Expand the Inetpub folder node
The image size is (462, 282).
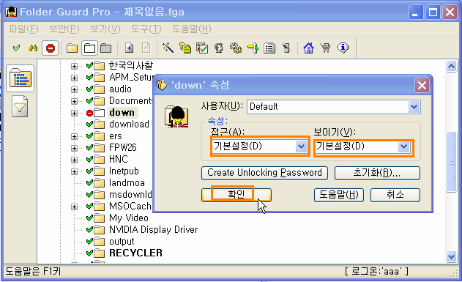(x=74, y=172)
